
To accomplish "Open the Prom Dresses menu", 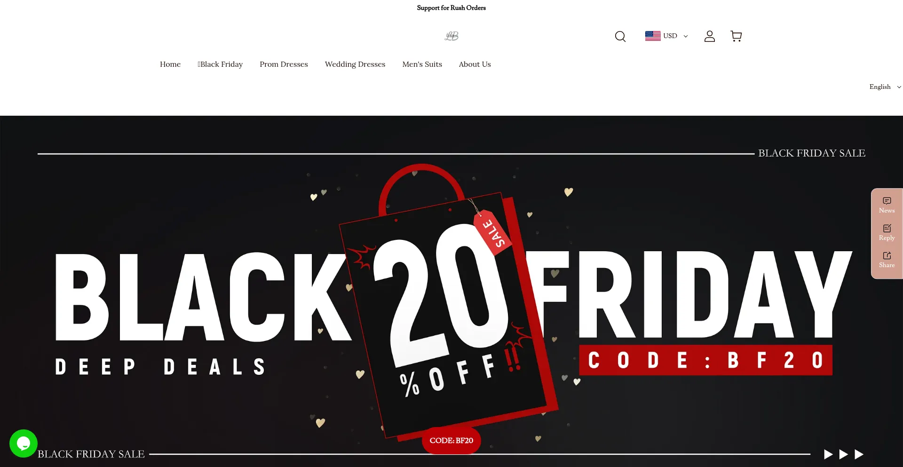I will click(284, 64).
